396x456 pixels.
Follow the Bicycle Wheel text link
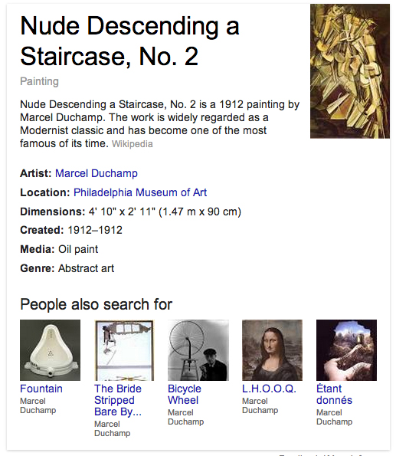coord(185,395)
